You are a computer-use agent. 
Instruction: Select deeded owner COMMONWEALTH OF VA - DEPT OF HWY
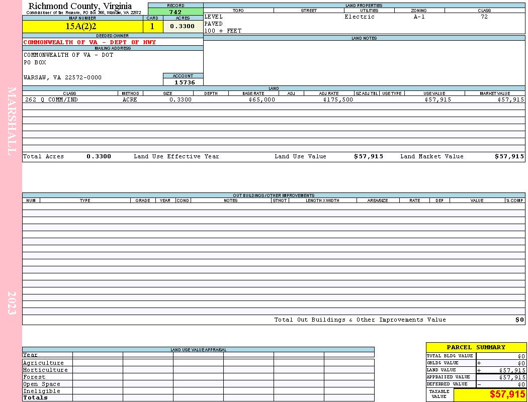pyautogui.click(x=90, y=42)
